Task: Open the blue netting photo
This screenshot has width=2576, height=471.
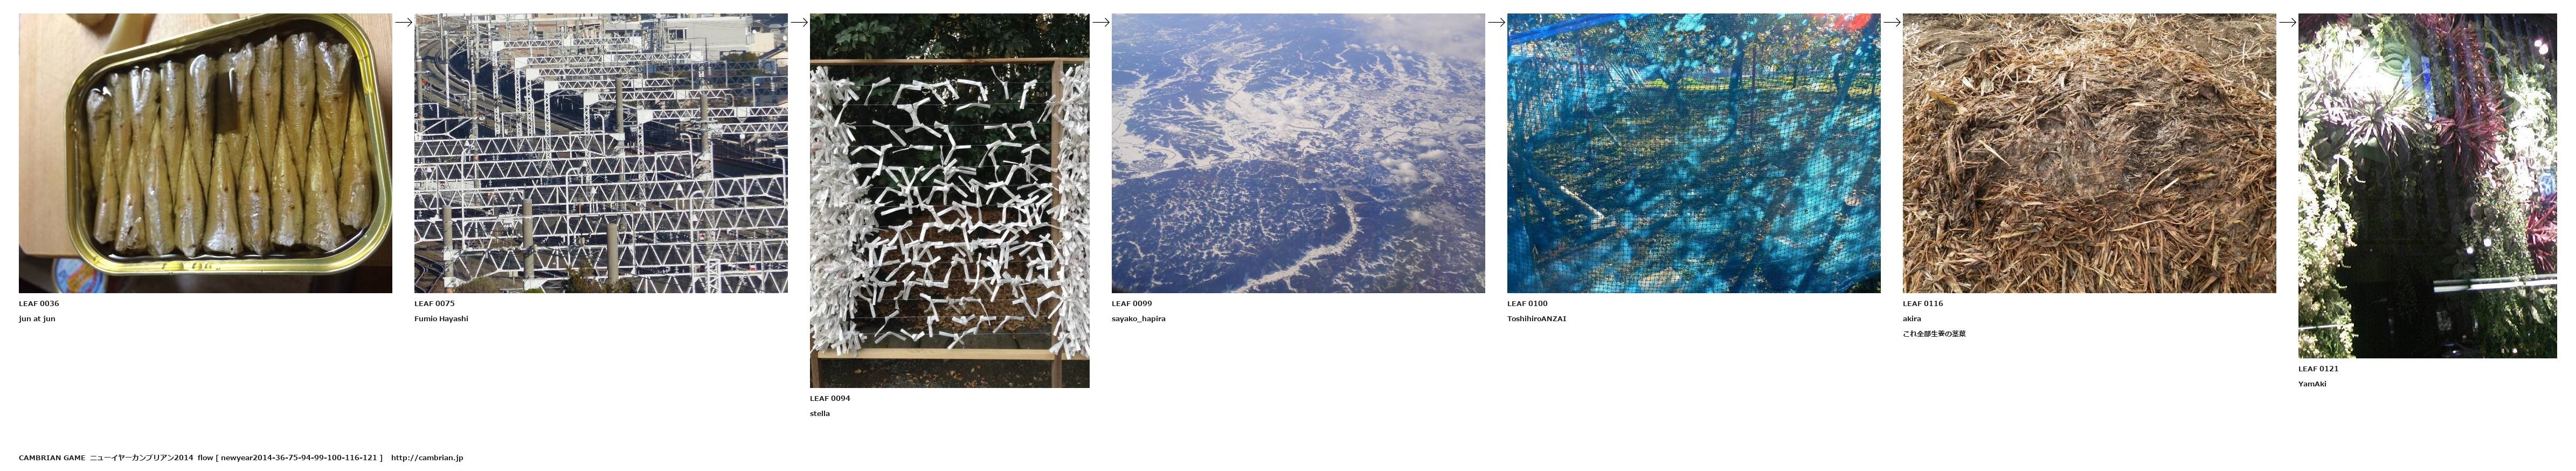Action: pos(1694,153)
